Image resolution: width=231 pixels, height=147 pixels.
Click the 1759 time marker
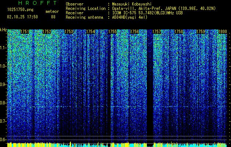[x=201, y=32]
